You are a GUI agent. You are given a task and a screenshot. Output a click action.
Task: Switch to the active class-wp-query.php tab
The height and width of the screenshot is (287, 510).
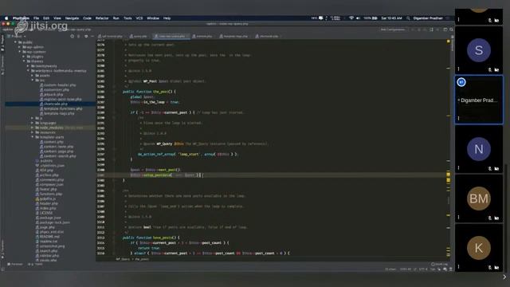coord(171,36)
